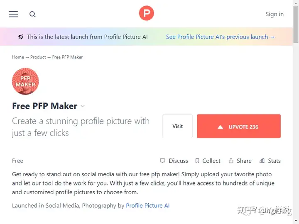Click the Share upload icon
Image resolution: width=299 pixels, height=224 pixels.
tap(231, 161)
